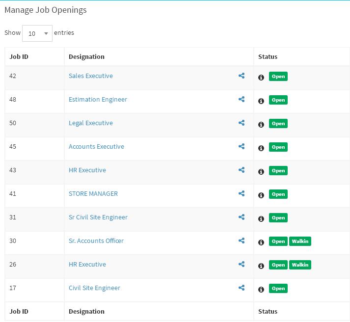Open the STORE MANAGER job link

pos(93,194)
